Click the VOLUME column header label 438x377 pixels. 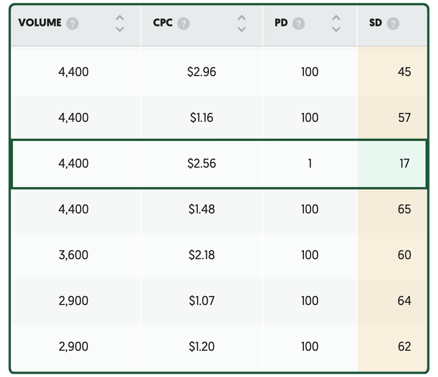coord(40,23)
